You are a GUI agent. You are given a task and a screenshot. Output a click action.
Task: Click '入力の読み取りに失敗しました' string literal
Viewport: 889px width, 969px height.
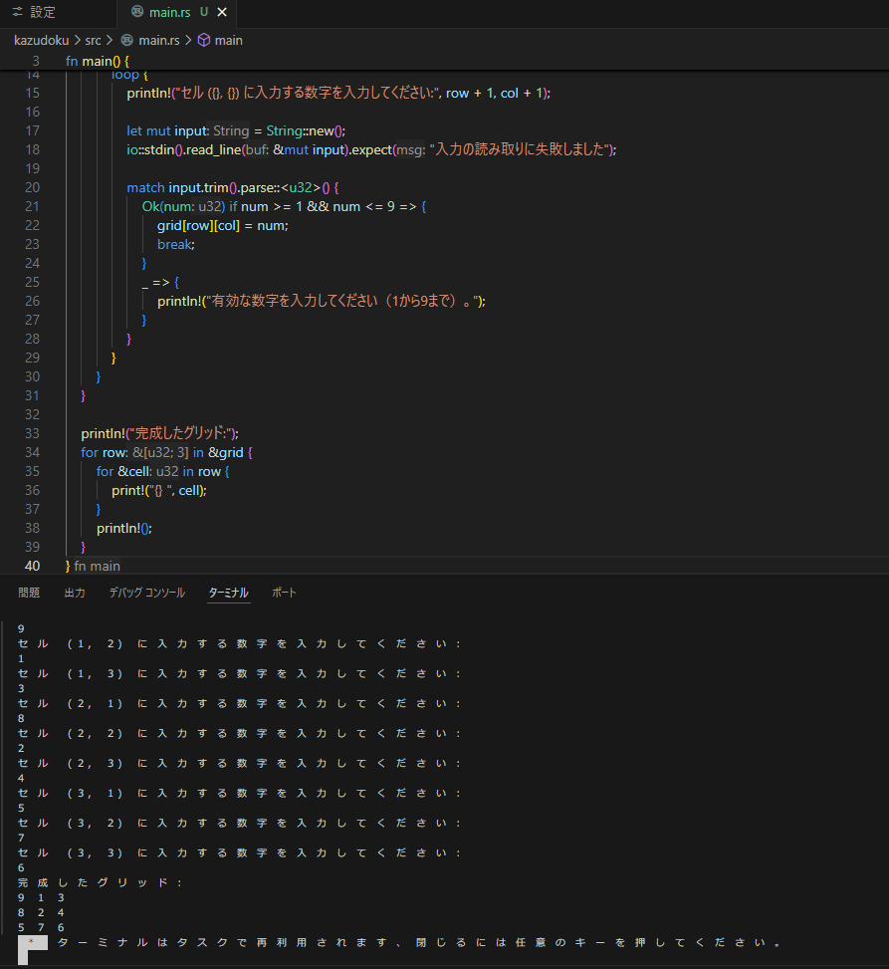[521, 149]
